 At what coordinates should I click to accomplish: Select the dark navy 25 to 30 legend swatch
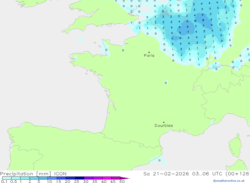pyautogui.click(x=79, y=178)
